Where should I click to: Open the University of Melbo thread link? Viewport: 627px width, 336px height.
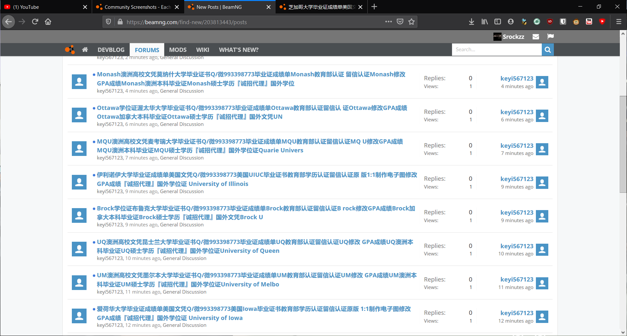pyautogui.click(x=257, y=280)
